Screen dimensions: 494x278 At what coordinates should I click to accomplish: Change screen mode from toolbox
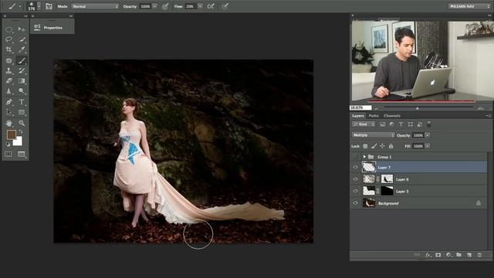[x=22, y=154]
